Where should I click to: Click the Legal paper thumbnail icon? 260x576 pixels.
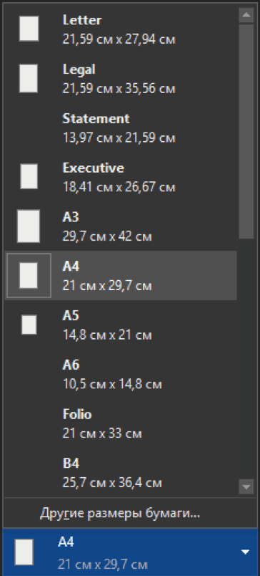pyautogui.click(x=29, y=78)
